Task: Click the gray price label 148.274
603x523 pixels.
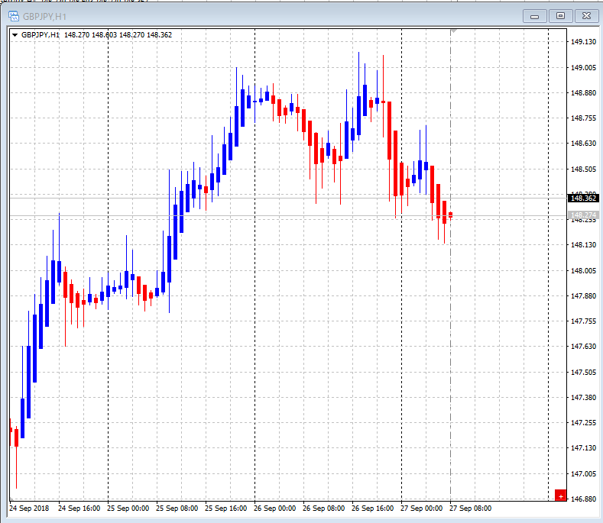Action: [583, 215]
